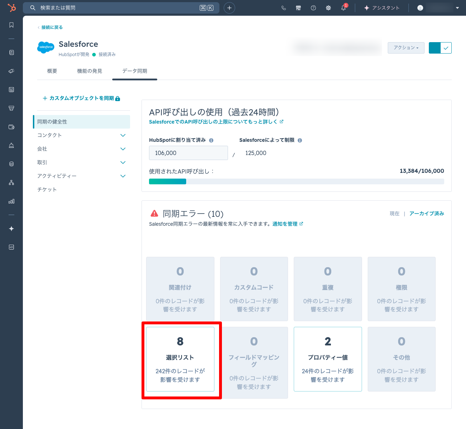Open the Marketplace icon in top bar
Image resolution: width=466 pixels, height=429 pixels.
coord(298,8)
